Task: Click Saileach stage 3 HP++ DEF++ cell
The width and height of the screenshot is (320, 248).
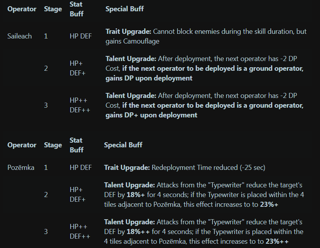Action: click(80, 105)
